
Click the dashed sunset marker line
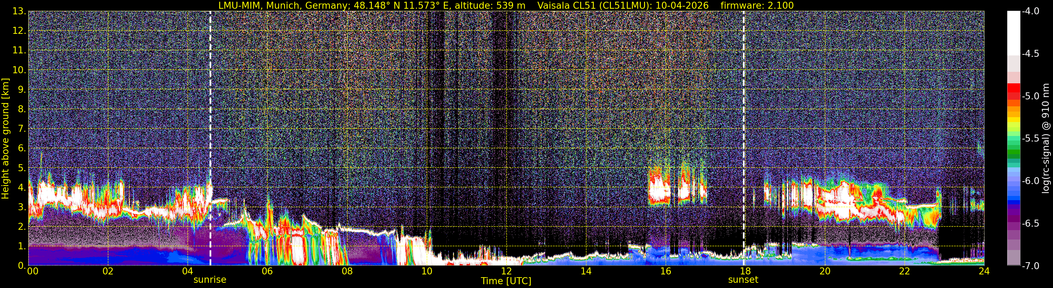pos(744,138)
